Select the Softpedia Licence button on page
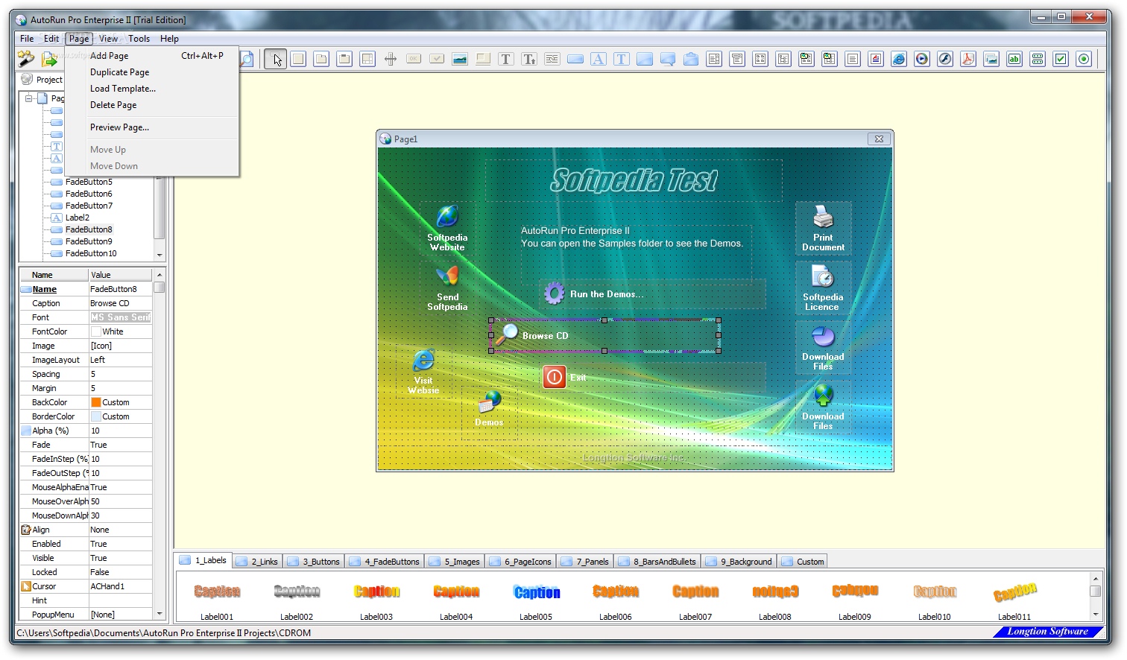The width and height of the screenshot is (1127, 660). click(x=823, y=288)
